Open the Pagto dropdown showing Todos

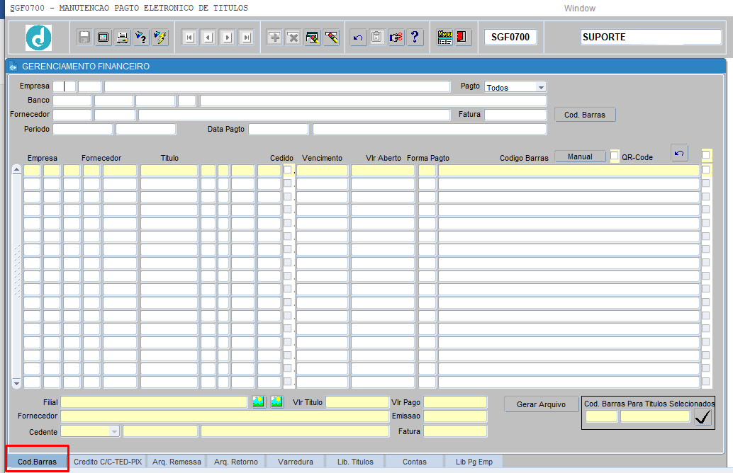(541, 88)
